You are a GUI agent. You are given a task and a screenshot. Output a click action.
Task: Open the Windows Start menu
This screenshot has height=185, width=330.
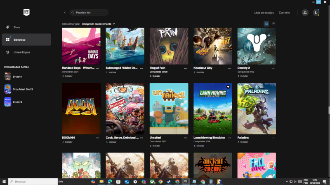click(4, 182)
